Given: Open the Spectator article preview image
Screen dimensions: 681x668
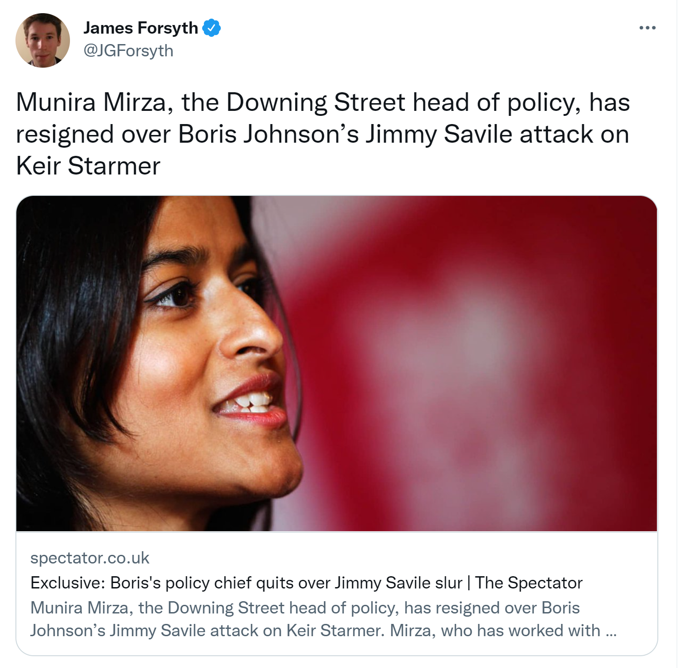Looking at the screenshot, I should coord(337,364).
